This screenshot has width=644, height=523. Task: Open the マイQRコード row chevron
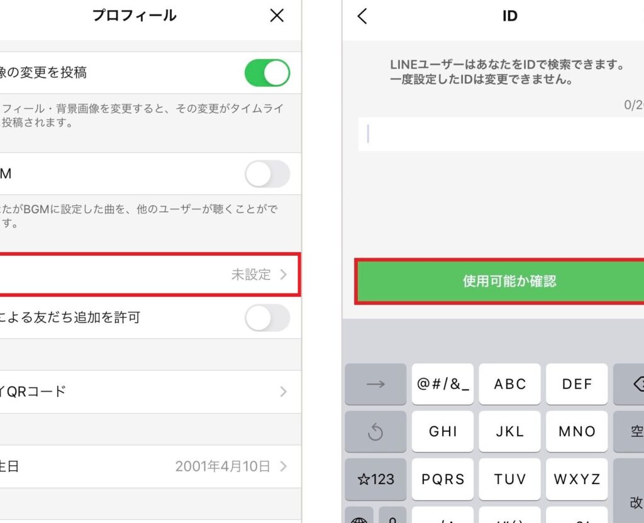283,392
